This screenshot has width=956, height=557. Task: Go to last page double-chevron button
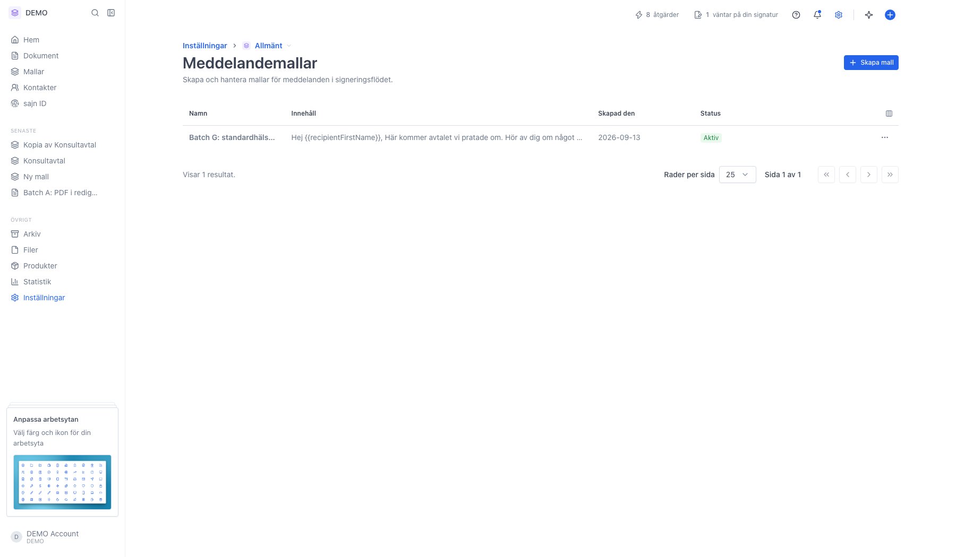tap(890, 175)
